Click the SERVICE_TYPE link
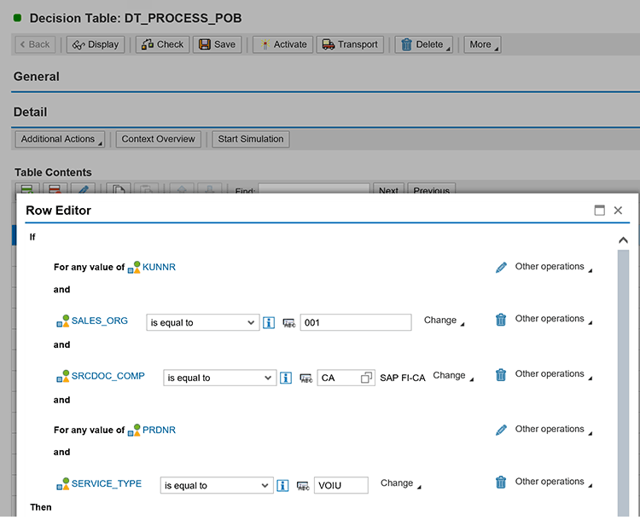The image size is (640, 520). pos(107,483)
